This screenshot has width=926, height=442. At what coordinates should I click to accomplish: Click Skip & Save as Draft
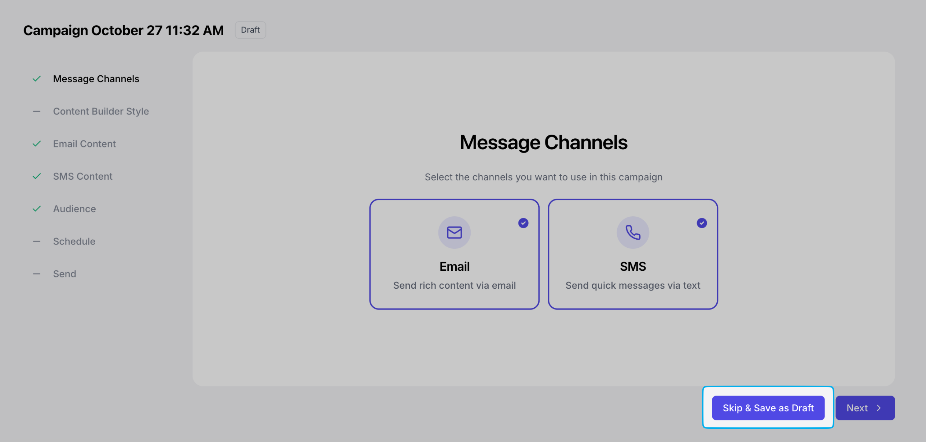pos(768,408)
